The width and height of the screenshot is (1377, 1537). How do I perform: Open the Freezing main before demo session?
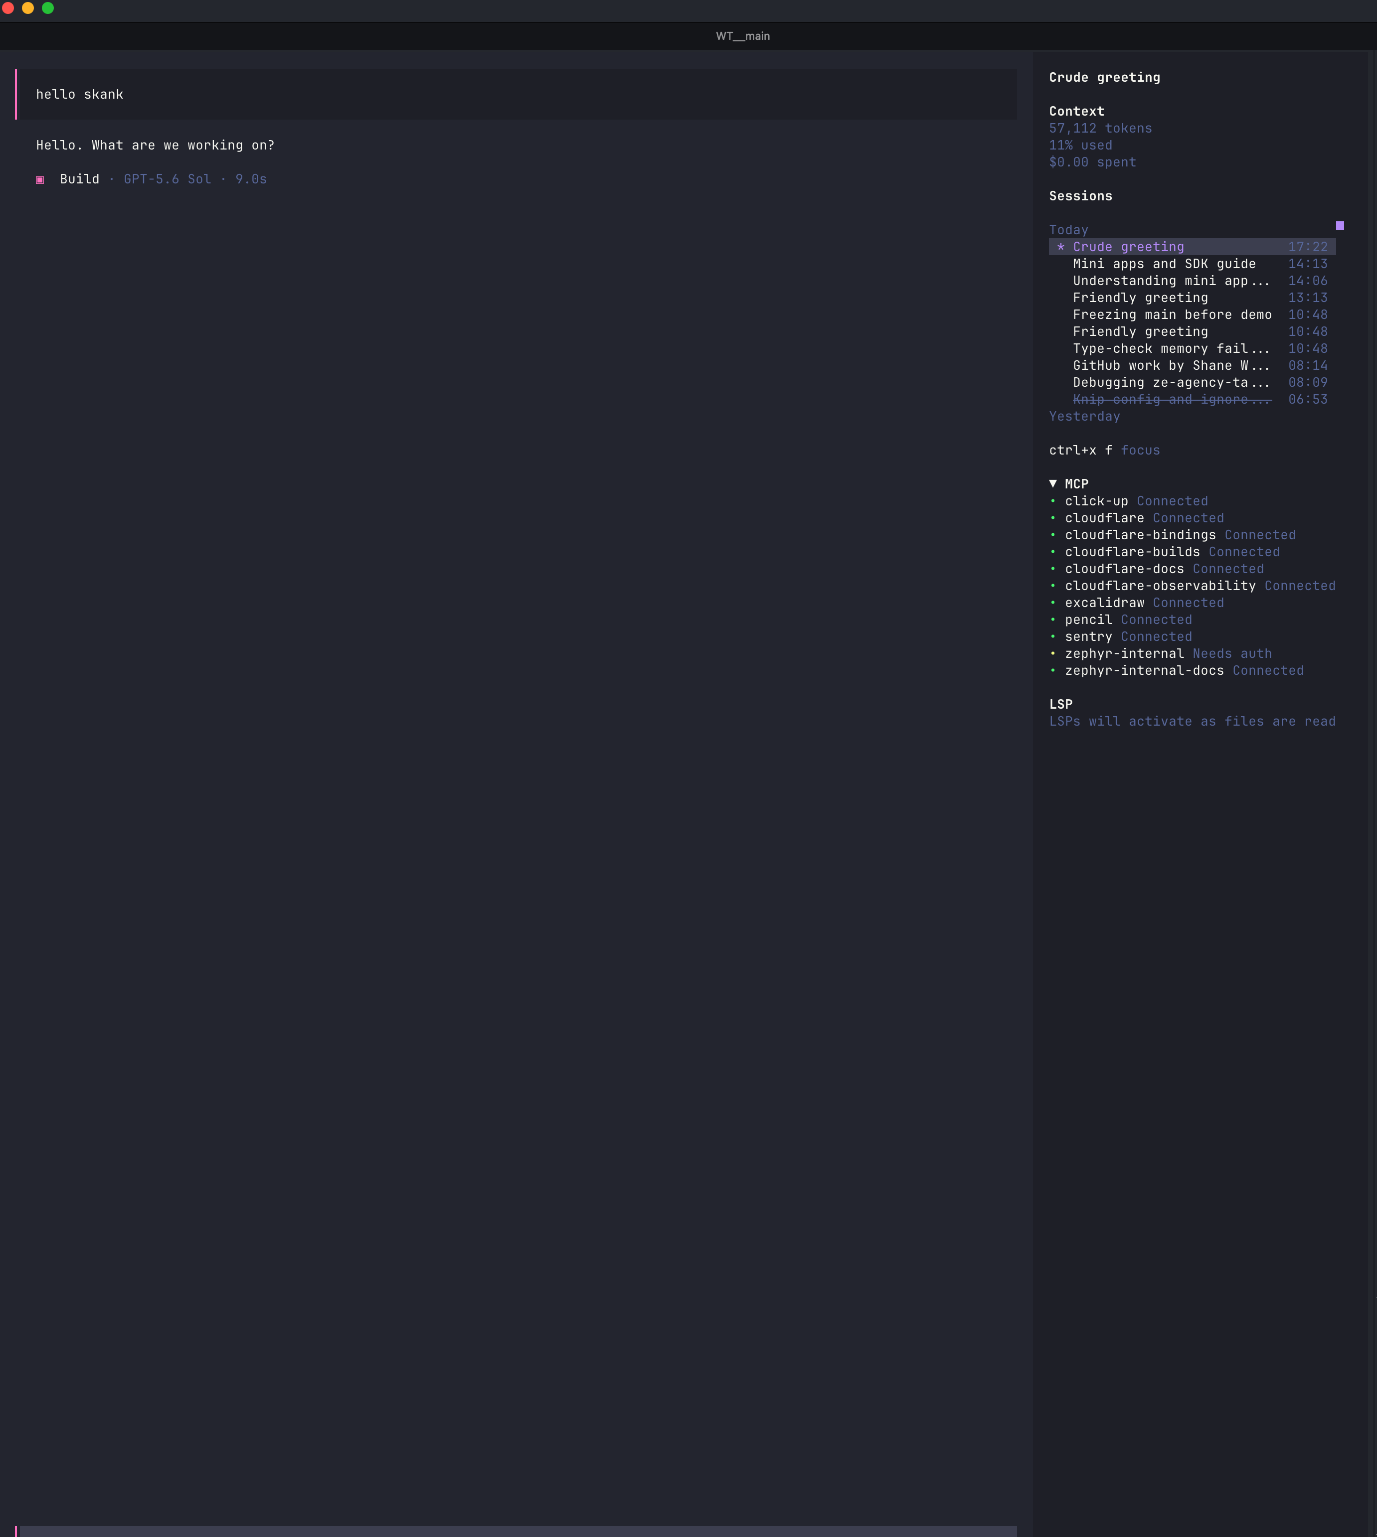[1192, 314]
